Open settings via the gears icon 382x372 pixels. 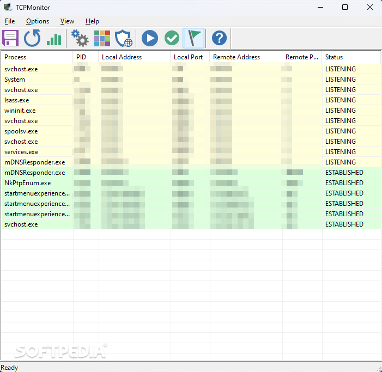click(80, 38)
